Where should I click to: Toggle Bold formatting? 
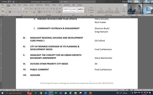click(x=10, y=12)
